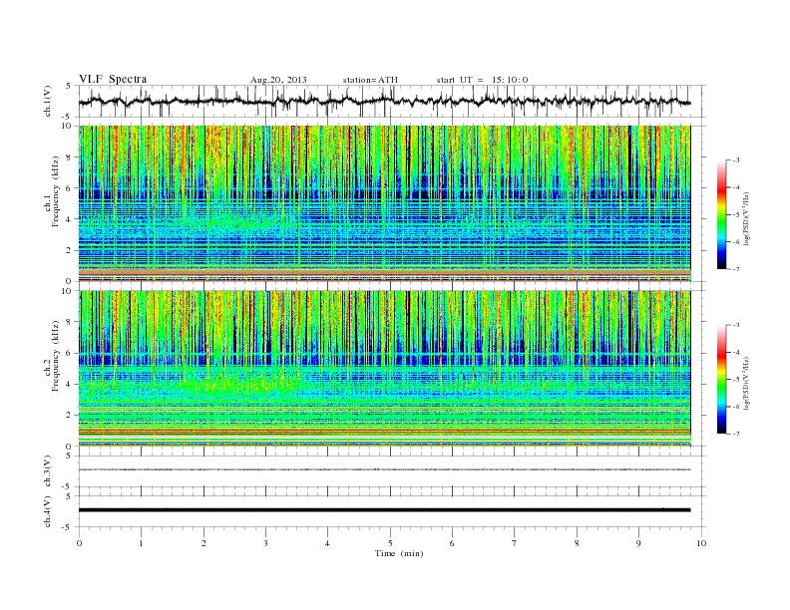Screen dimensions: 790x610
Task: Click the ch.2 spectrogram PSD color bar
Action: coord(722,380)
